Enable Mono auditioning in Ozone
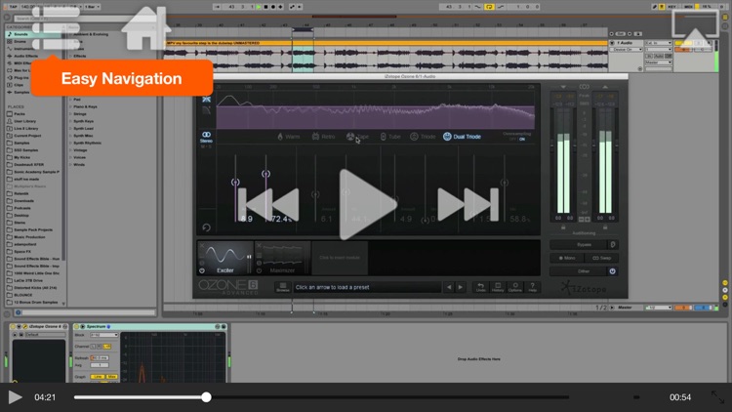 (567, 258)
